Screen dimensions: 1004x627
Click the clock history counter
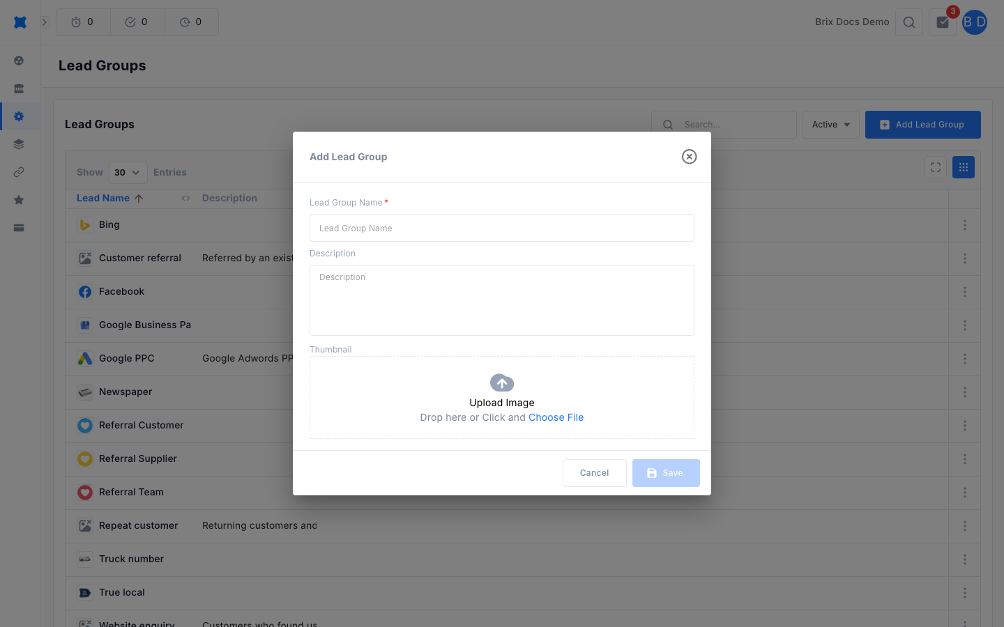click(x=192, y=22)
